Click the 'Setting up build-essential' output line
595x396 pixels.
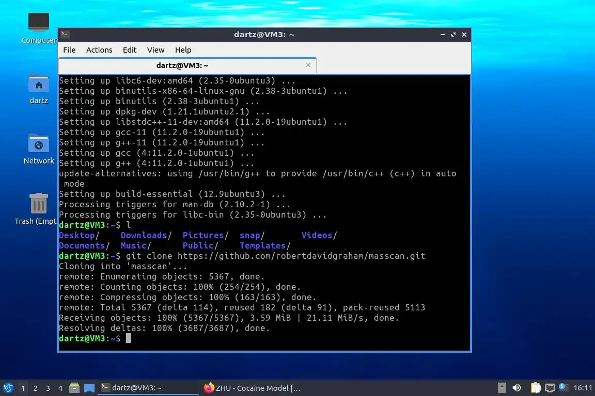coord(172,194)
